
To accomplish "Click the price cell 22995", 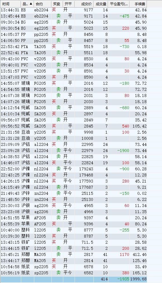I will point(87,145).
